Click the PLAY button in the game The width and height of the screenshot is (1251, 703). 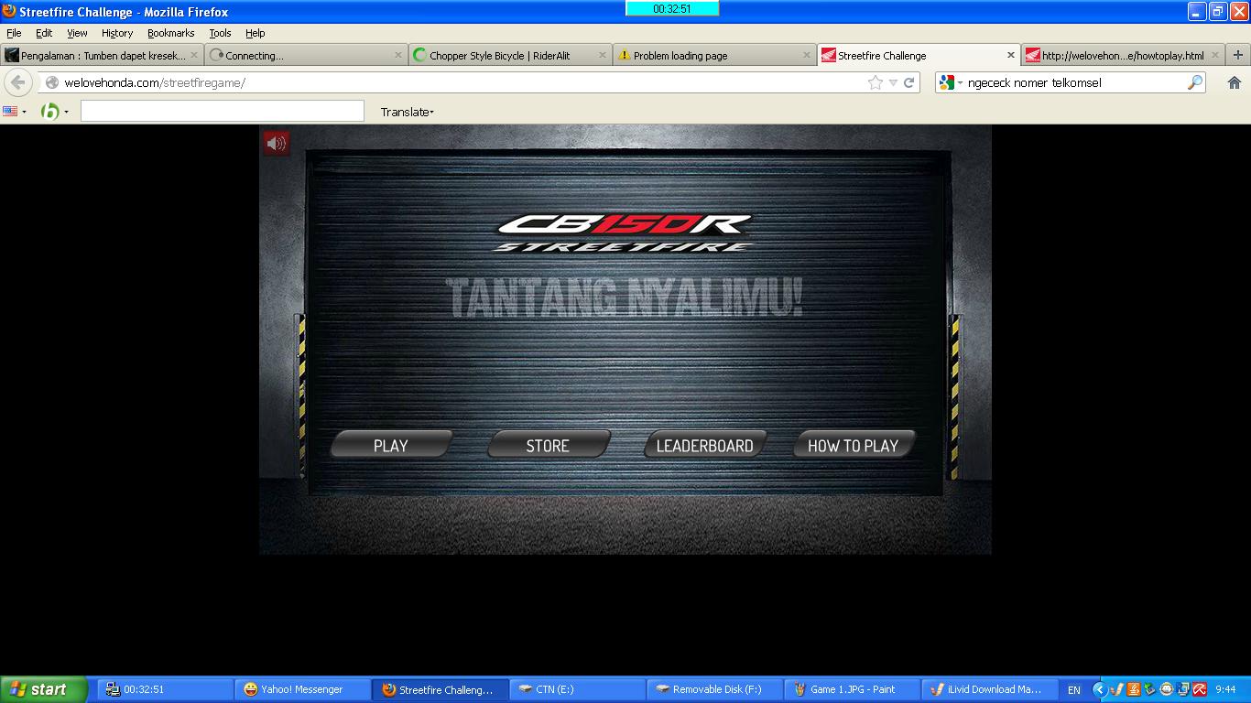391,445
